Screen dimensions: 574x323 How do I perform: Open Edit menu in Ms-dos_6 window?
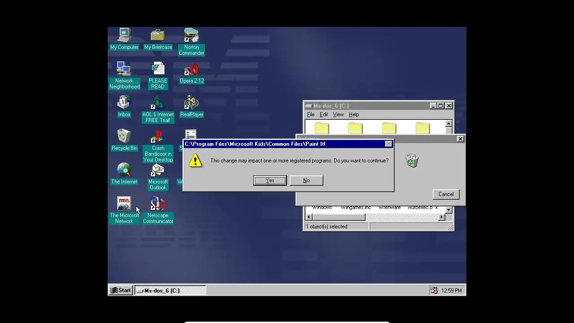[x=324, y=114]
